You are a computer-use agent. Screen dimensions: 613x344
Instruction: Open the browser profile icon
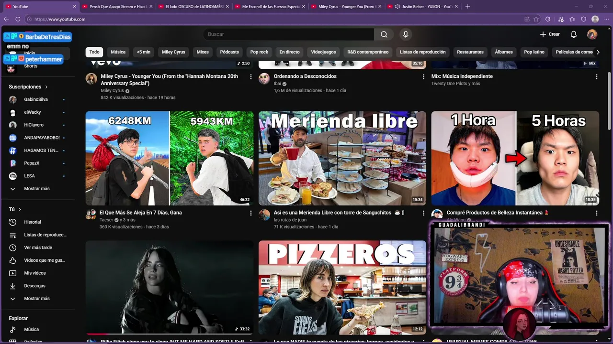point(595,19)
